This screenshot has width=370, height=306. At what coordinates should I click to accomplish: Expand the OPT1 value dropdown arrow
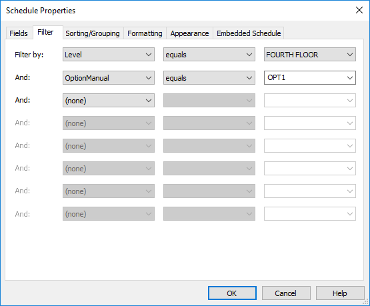tap(350, 77)
